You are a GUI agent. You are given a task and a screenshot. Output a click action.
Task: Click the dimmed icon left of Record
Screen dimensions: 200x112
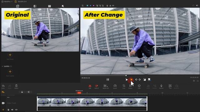(155, 86)
